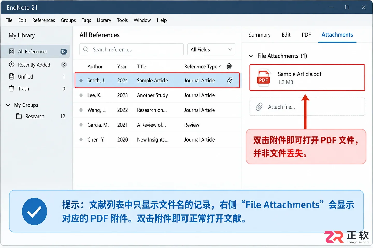Click the paperclip on the Smith, J. row
Screen dimensions: 373x248
pos(230,80)
